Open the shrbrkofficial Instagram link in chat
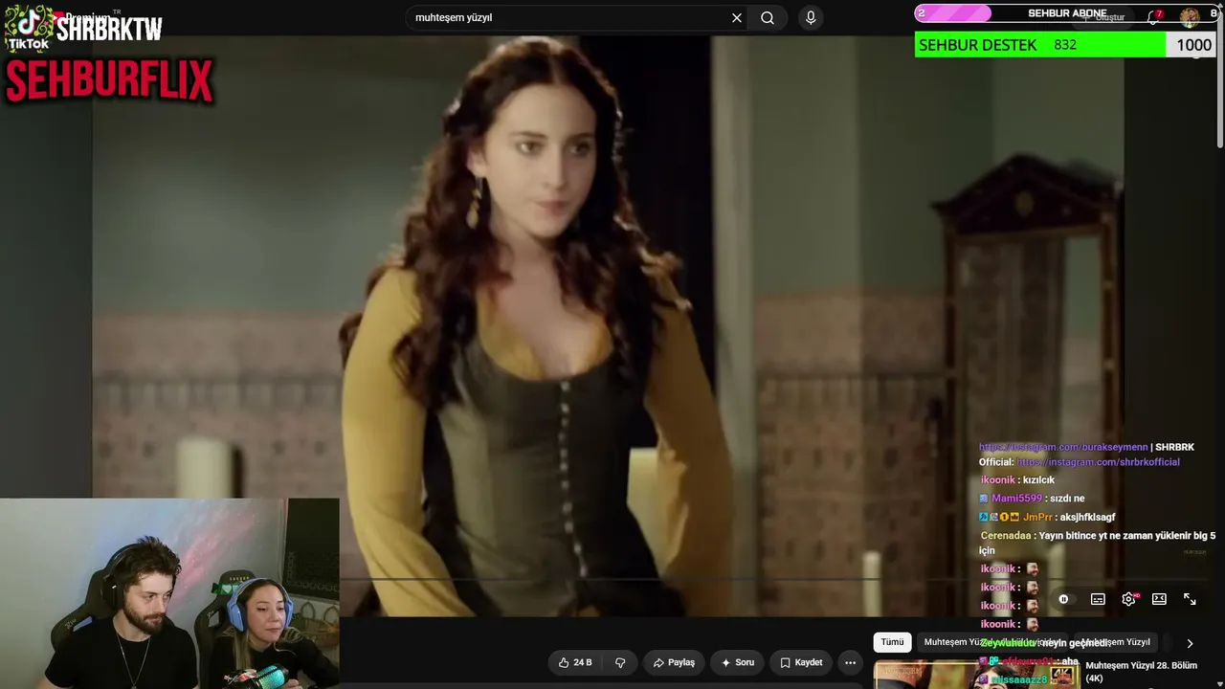 [1098, 462]
